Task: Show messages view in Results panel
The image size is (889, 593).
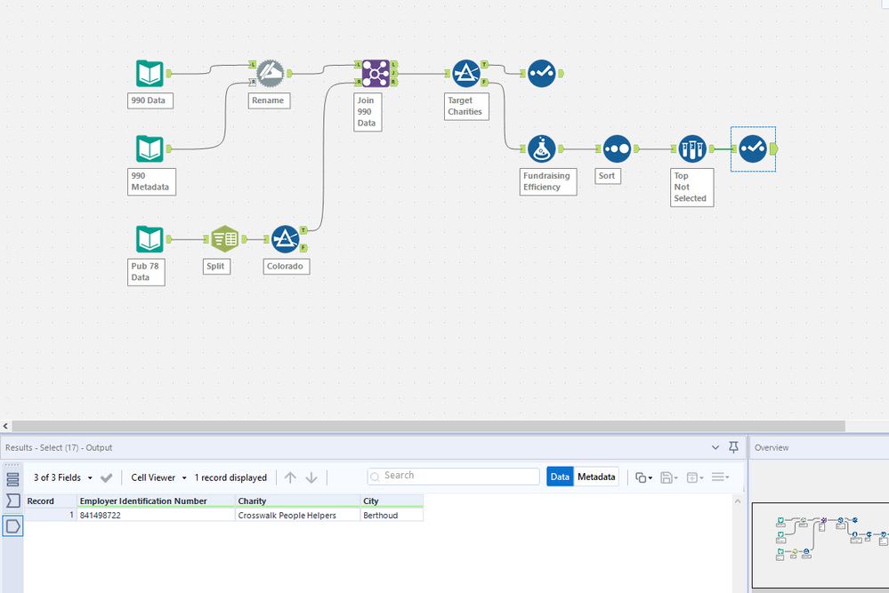Action: tap(12, 479)
